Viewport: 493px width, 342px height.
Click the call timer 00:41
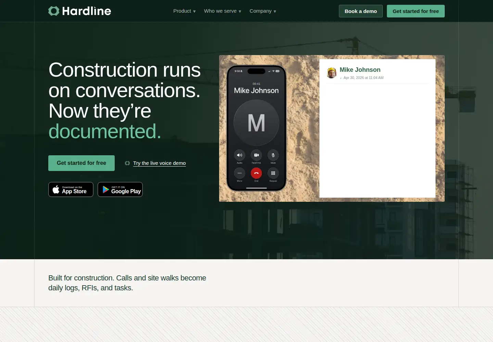point(256,84)
